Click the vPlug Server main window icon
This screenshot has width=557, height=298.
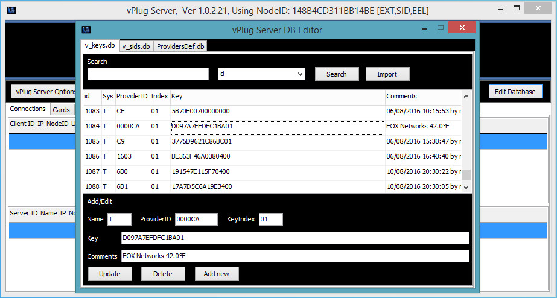(x=11, y=10)
